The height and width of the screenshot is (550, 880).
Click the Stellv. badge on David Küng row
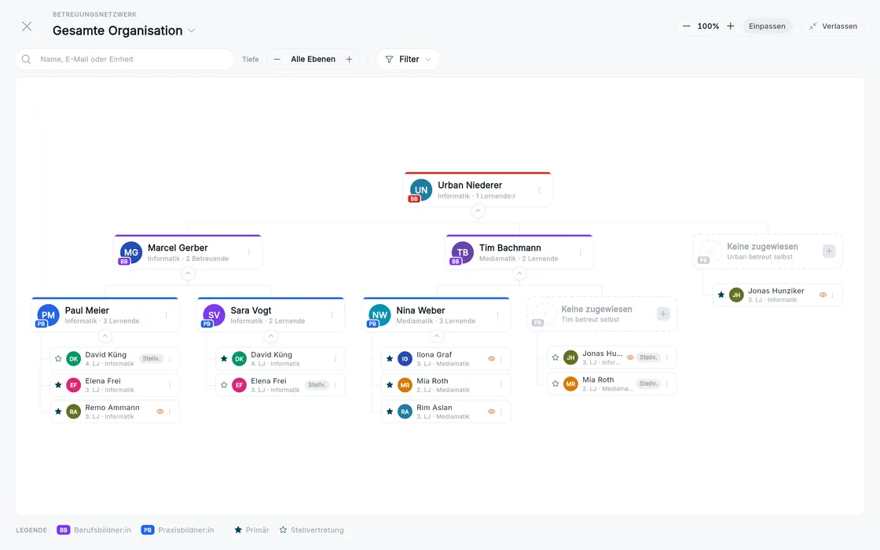point(151,358)
